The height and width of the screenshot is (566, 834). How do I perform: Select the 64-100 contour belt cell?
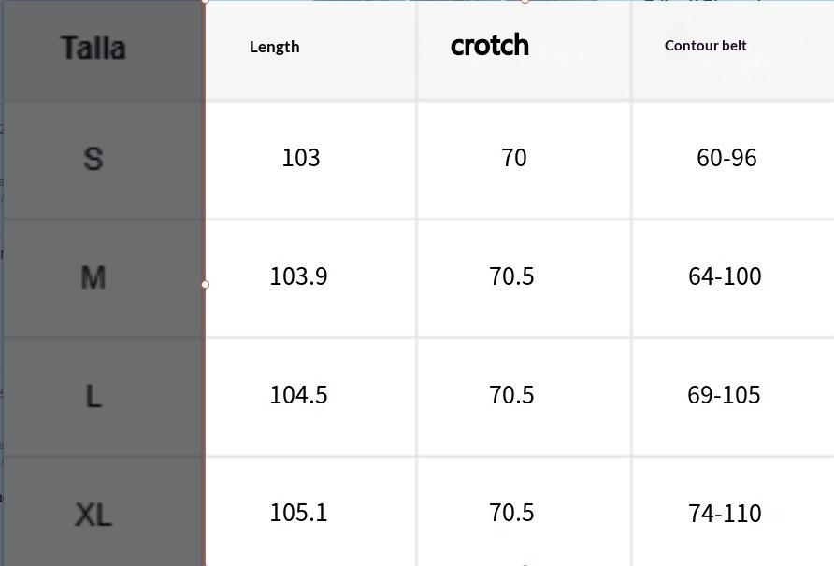725,276
